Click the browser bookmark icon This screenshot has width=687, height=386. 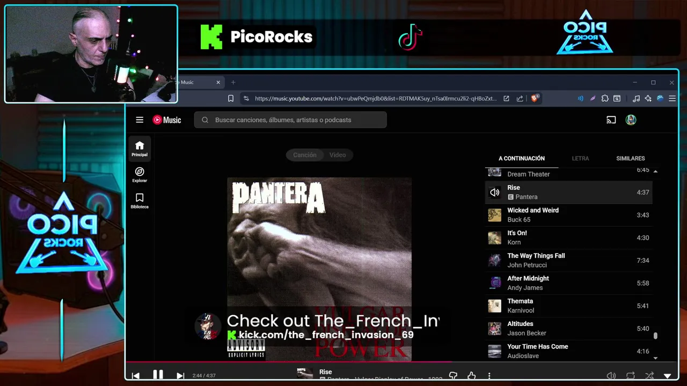pos(231,99)
